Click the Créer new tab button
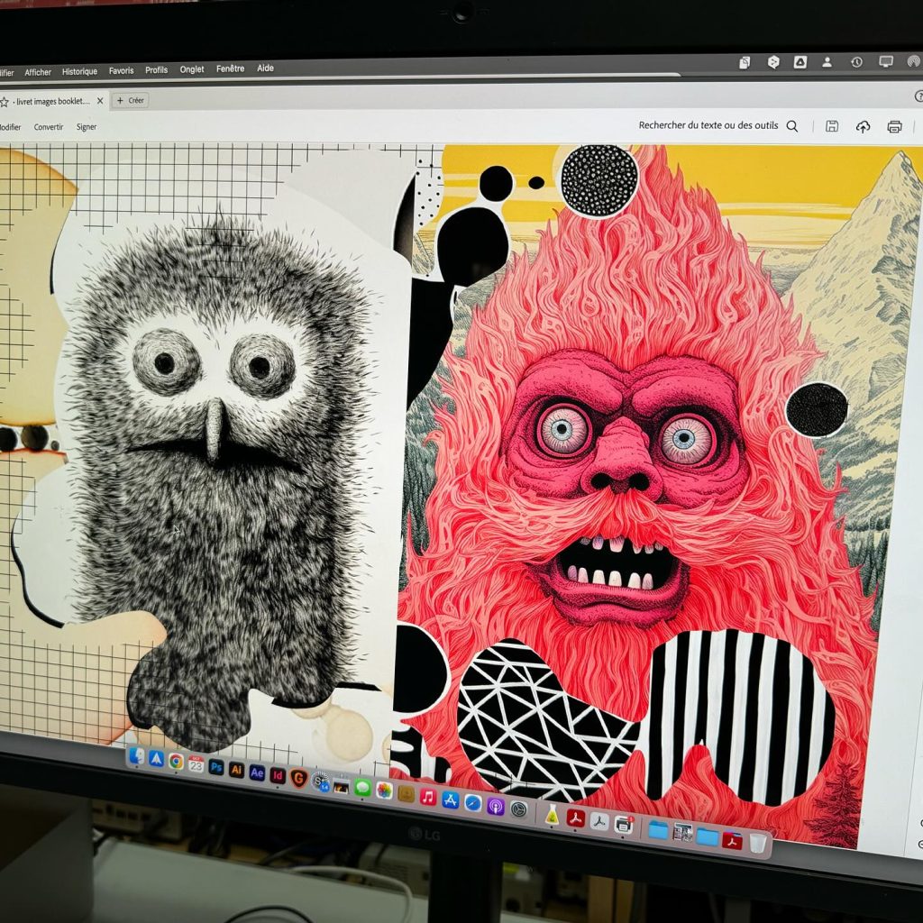The image size is (923, 923). (131, 100)
